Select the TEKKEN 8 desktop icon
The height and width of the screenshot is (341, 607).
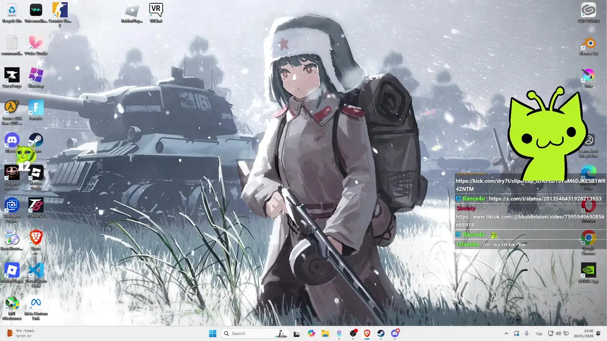[36, 208]
